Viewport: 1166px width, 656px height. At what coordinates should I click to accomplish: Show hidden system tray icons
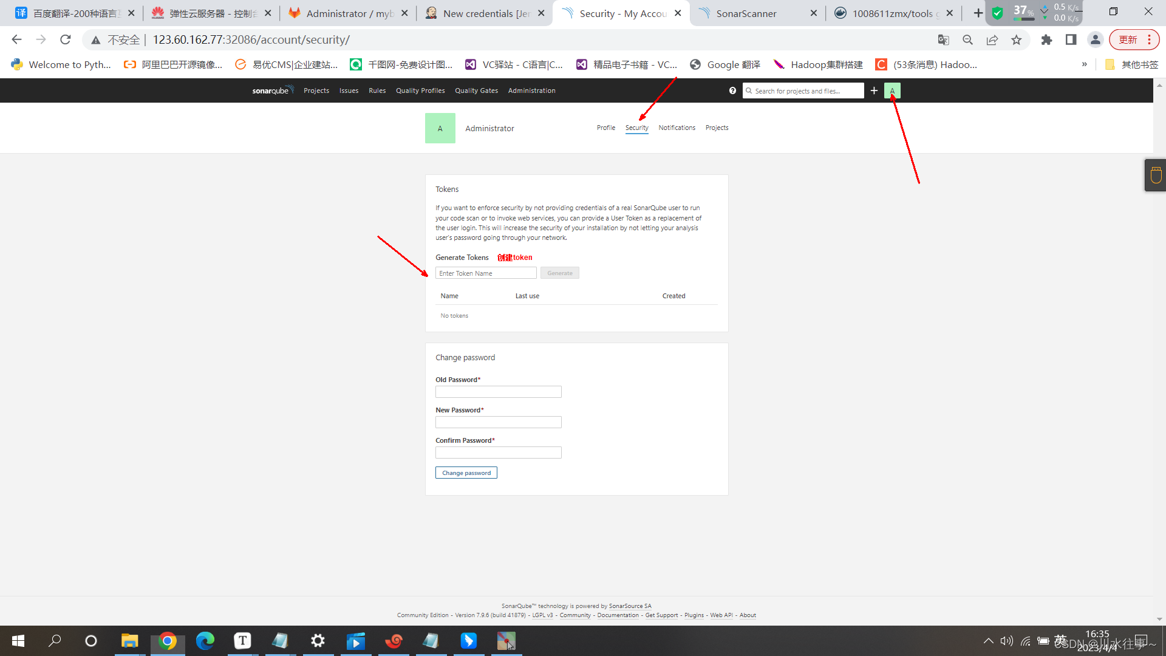988,641
